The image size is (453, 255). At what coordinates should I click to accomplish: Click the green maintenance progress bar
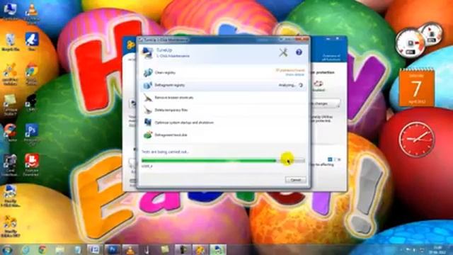223,161
